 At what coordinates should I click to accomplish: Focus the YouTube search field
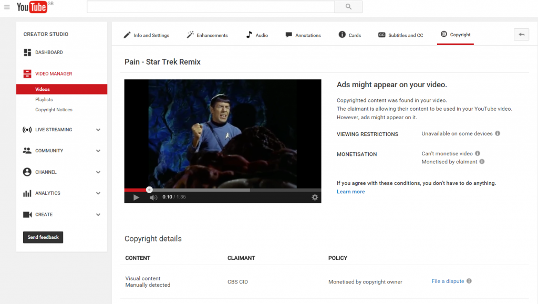211,6
